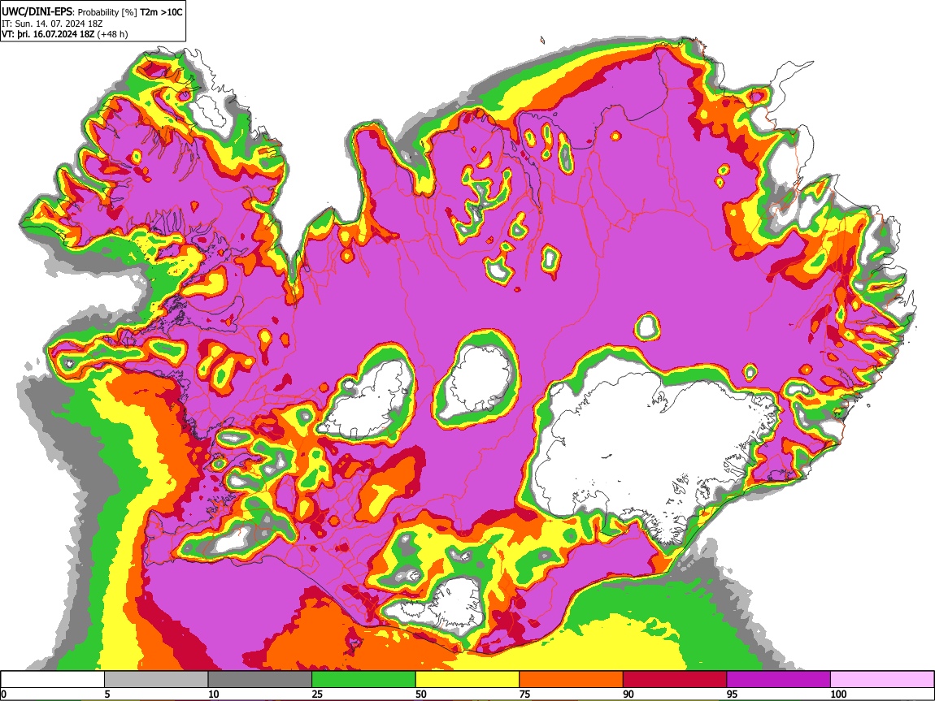Screen dimensions: 935x701
Task: Click the white 0–5% legend swatch
Action: [x=53, y=680]
